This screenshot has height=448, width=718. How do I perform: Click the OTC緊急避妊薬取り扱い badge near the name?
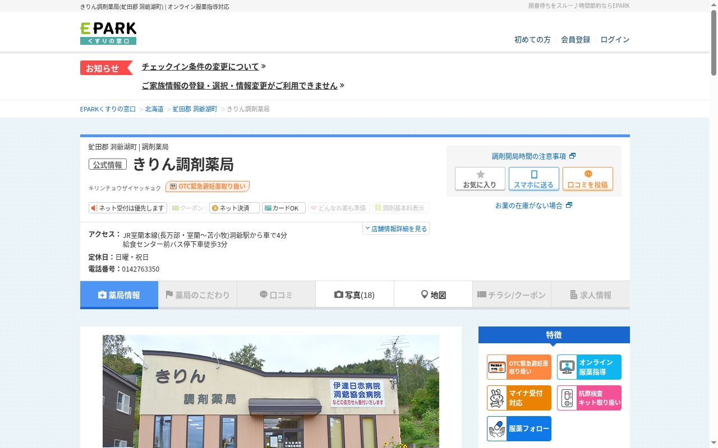click(x=208, y=186)
